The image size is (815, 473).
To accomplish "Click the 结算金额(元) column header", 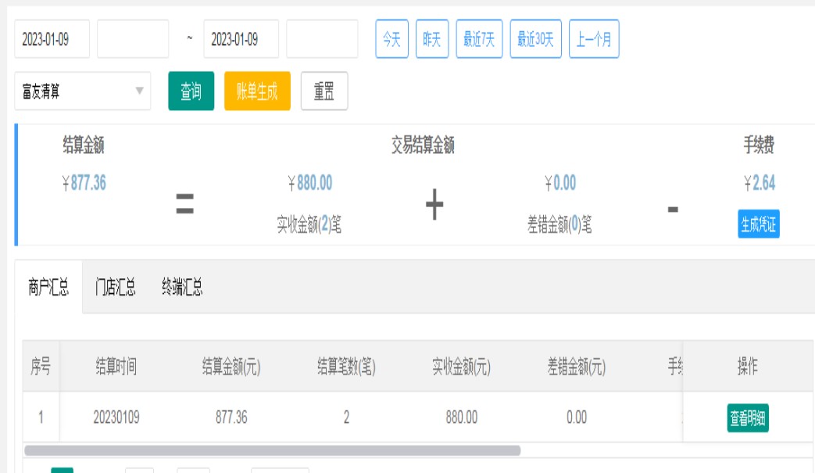I will point(231,367).
